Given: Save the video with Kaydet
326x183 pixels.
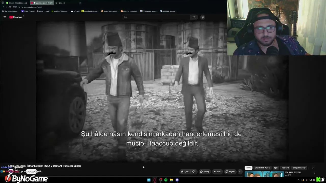Looking at the screenshot, I should [230, 172].
